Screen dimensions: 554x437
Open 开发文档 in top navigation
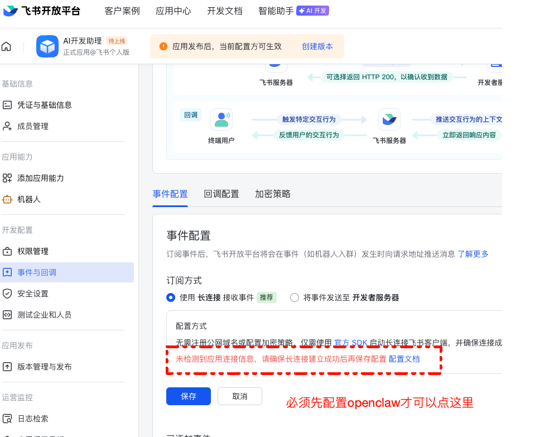click(225, 11)
